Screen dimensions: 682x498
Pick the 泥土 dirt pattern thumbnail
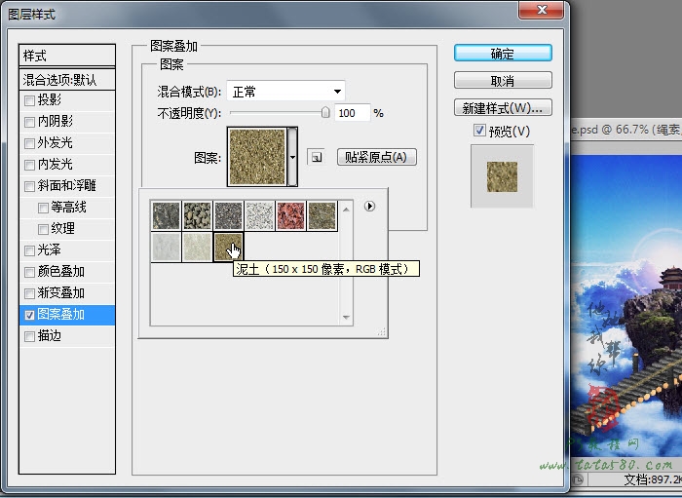pyautogui.click(x=228, y=247)
